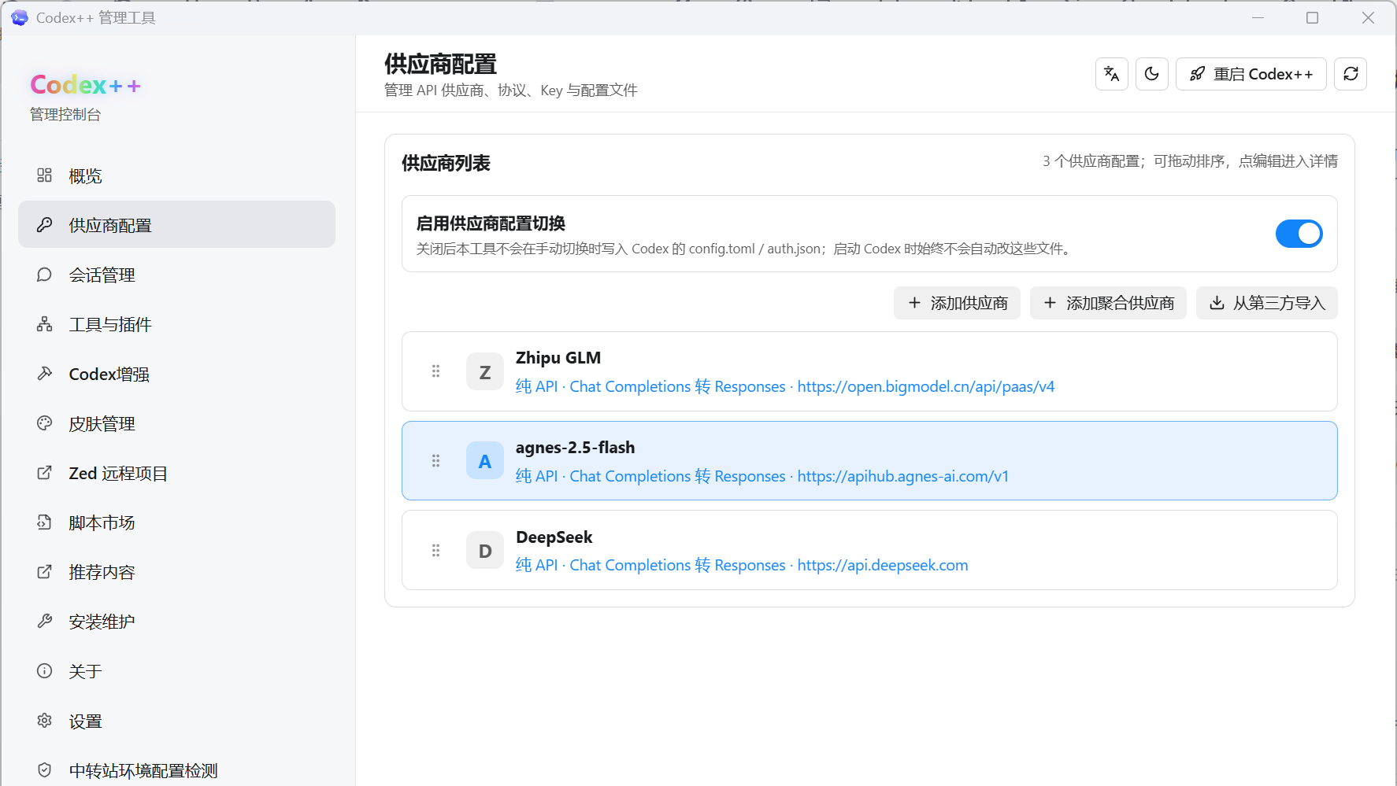Select the DeepSeek provider name
Screen dimensions: 1397x786
[554, 537]
